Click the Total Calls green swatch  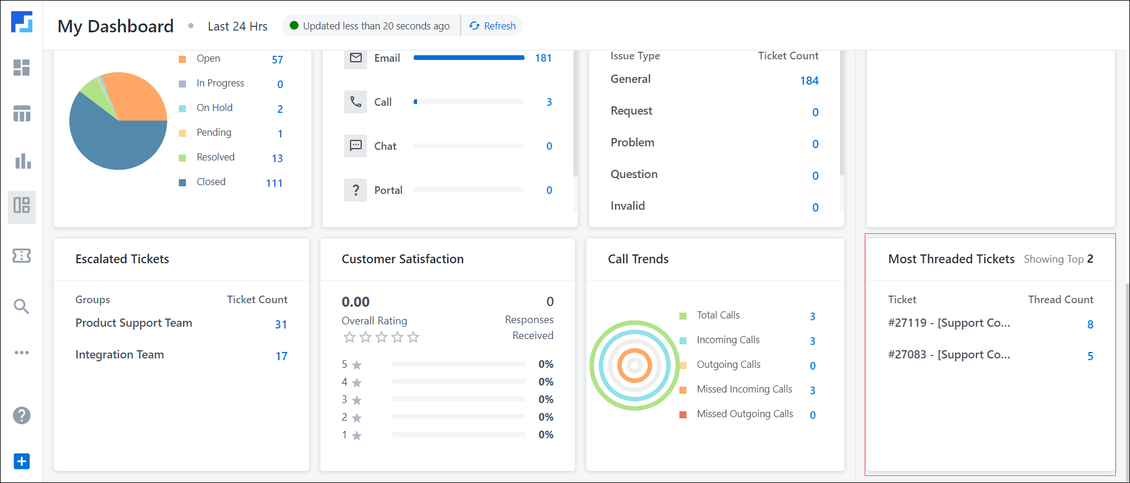point(683,316)
